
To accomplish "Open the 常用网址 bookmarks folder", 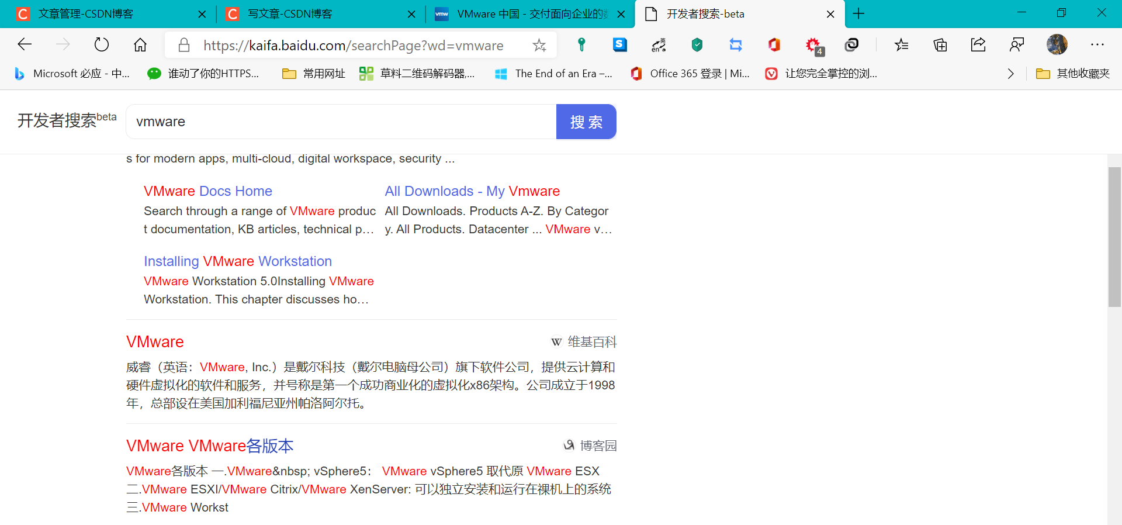I will coord(314,74).
